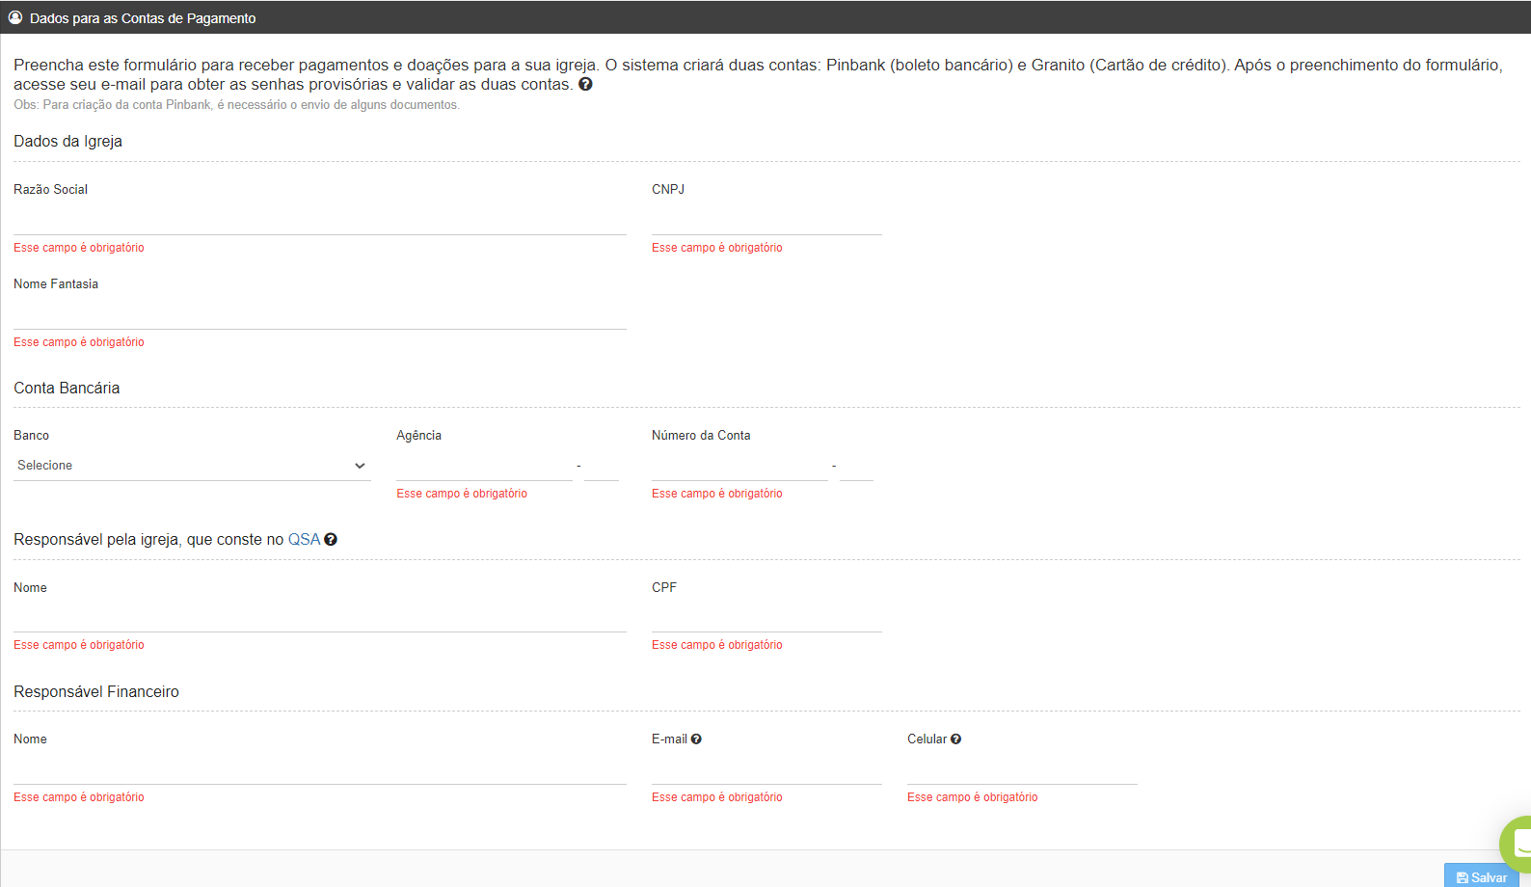Focus the Responsável Financeiro Nome field

pyautogui.click(x=320, y=769)
